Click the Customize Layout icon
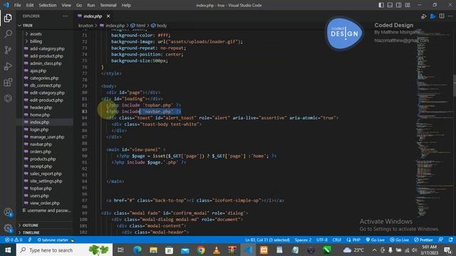This screenshot has width=456, height=256. 408,5
